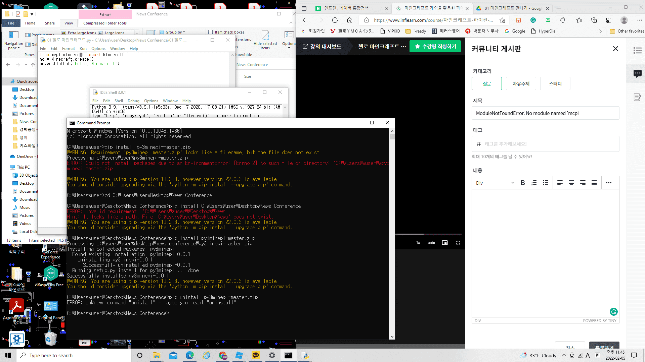Apply center alignment in content editor
Screen dimensions: 645x362
(x=571, y=183)
